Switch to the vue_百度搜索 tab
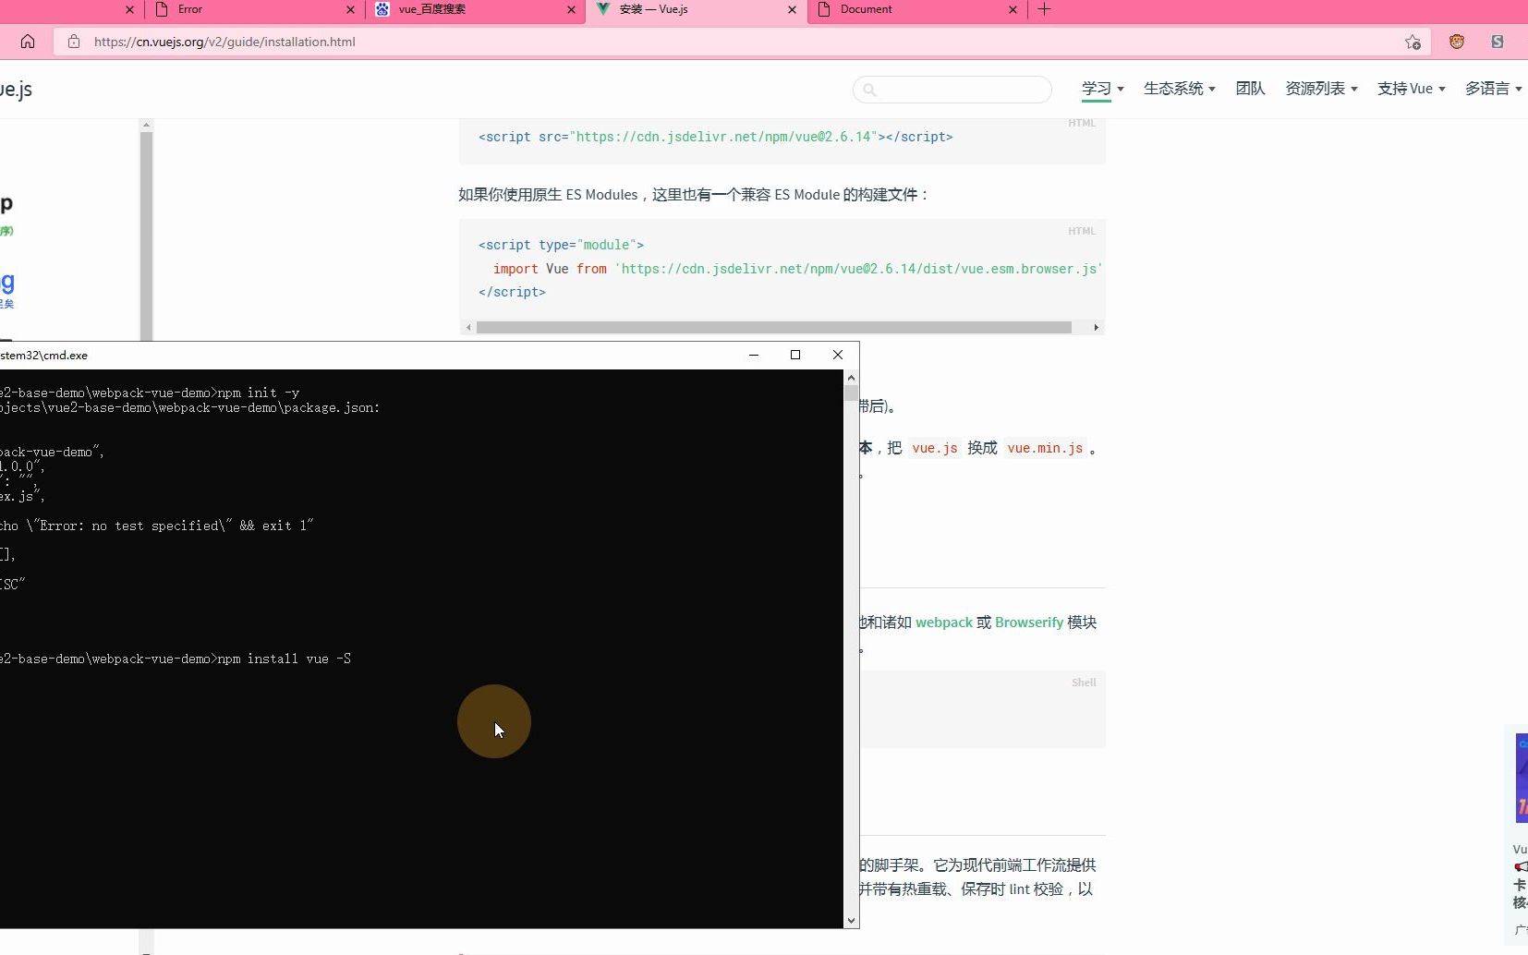1528x955 pixels. click(x=475, y=9)
